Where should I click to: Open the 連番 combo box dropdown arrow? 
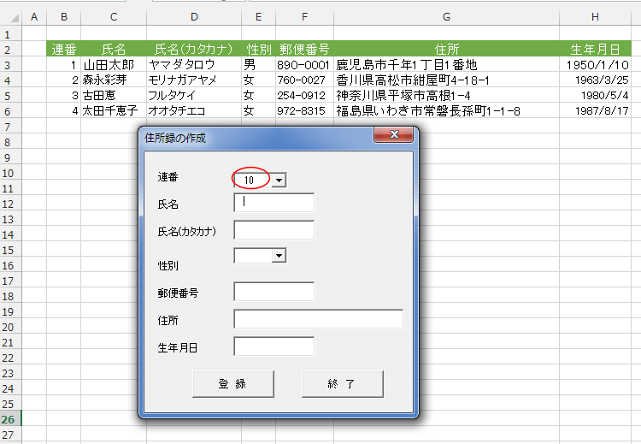279,180
